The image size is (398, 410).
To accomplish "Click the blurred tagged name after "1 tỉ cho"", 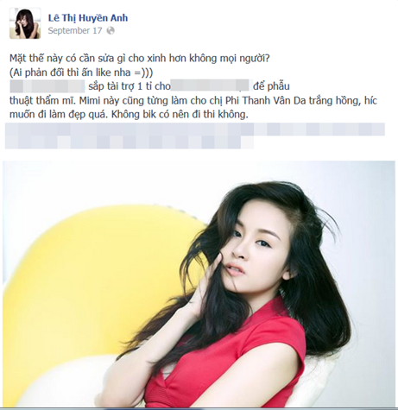I will (x=212, y=85).
